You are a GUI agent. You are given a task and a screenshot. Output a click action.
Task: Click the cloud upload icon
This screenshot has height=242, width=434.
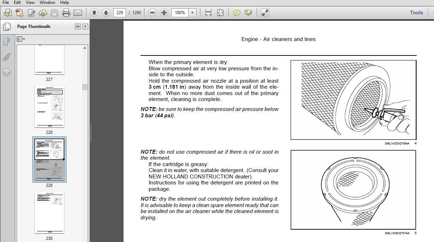point(43,13)
